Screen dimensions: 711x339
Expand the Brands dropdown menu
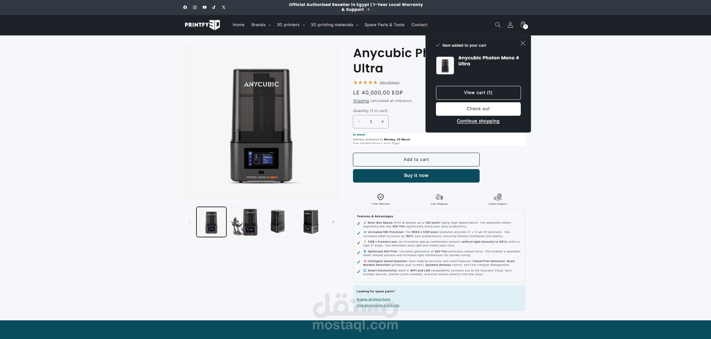point(261,25)
